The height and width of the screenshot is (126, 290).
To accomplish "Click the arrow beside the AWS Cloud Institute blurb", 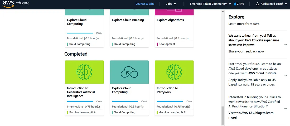I will (286, 75).
